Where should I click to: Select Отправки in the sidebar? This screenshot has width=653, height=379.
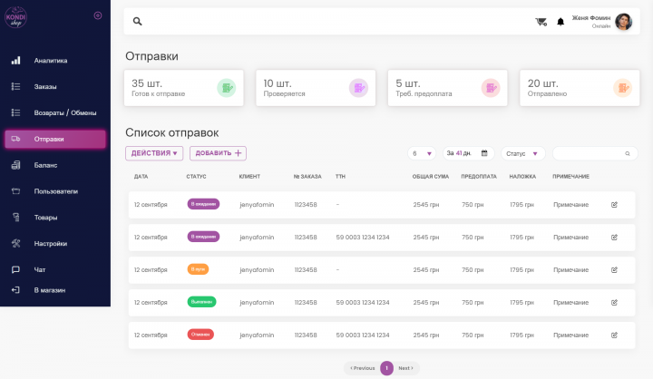click(55, 139)
